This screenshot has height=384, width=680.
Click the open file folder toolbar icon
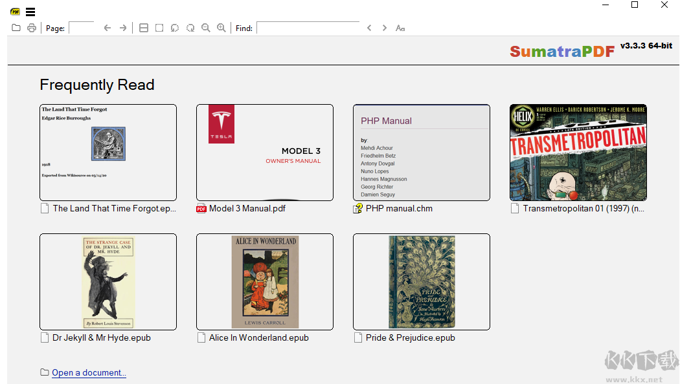coord(16,28)
